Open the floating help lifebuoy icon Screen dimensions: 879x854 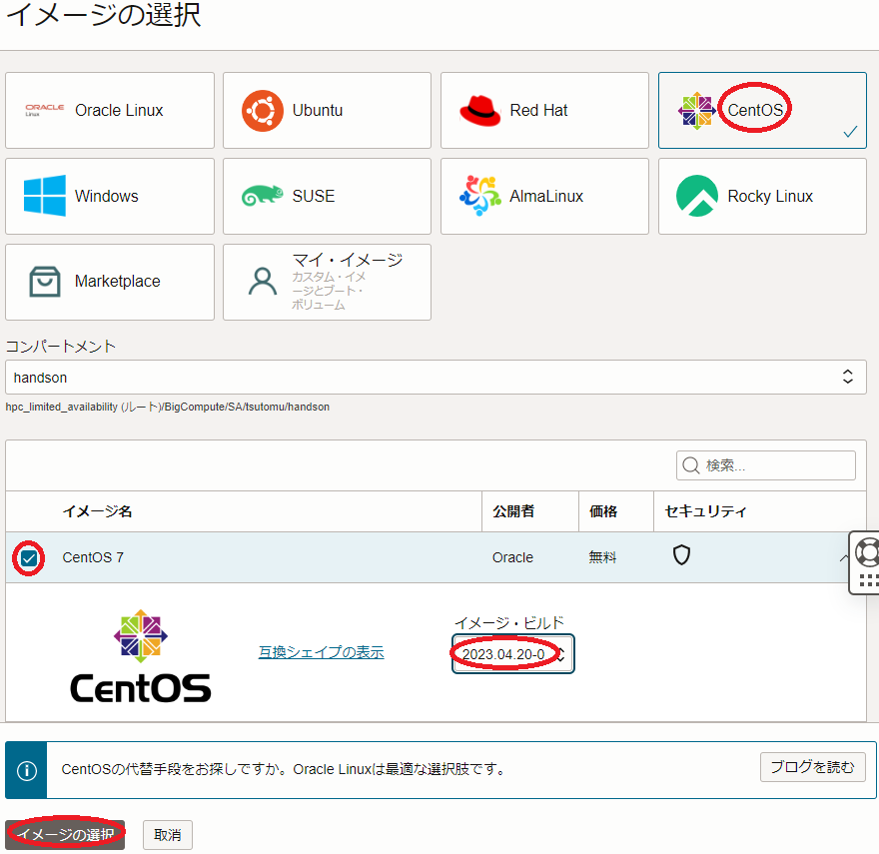tap(867, 552)
